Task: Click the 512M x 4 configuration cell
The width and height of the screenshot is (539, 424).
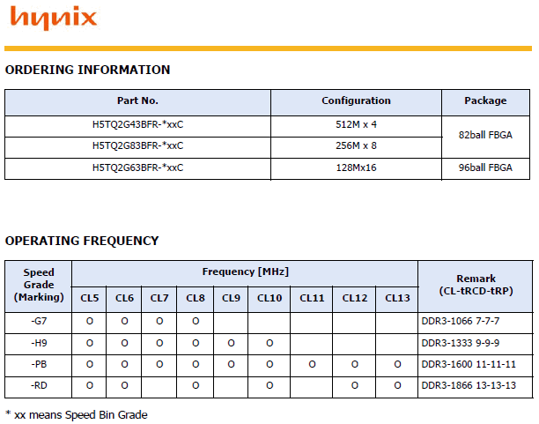Action: (356, 124)
